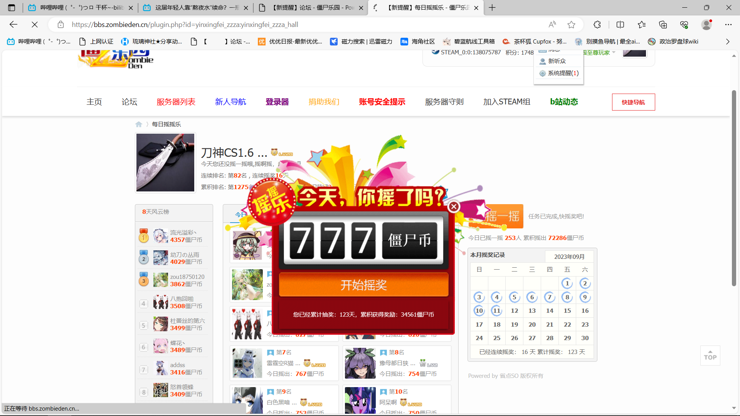740x416 pixels.
Task: Open 新人导航 navigation item
Action: click(230, 102)
